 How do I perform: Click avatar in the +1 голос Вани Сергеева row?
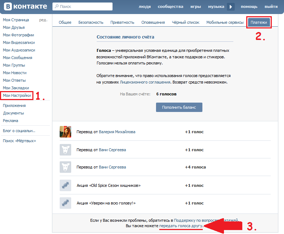tap(65, 150)
